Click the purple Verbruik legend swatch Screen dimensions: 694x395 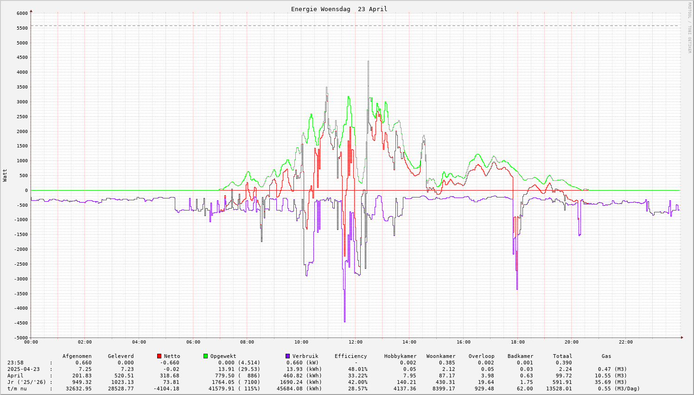coord(287,356)
